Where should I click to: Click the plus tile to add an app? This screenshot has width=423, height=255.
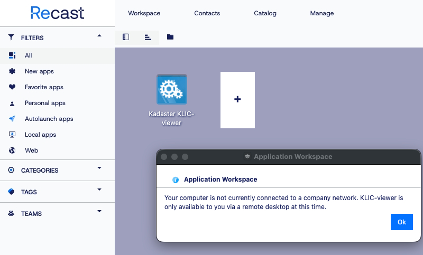click(x=237, y=99)
